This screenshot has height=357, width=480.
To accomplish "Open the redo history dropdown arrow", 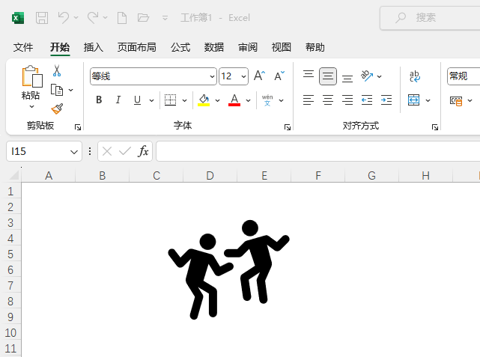I will point(105,18).
